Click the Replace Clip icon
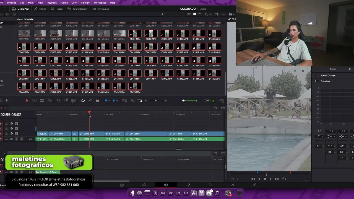The image size is (354, 199). pyautogui.click(x=73, y=101)
